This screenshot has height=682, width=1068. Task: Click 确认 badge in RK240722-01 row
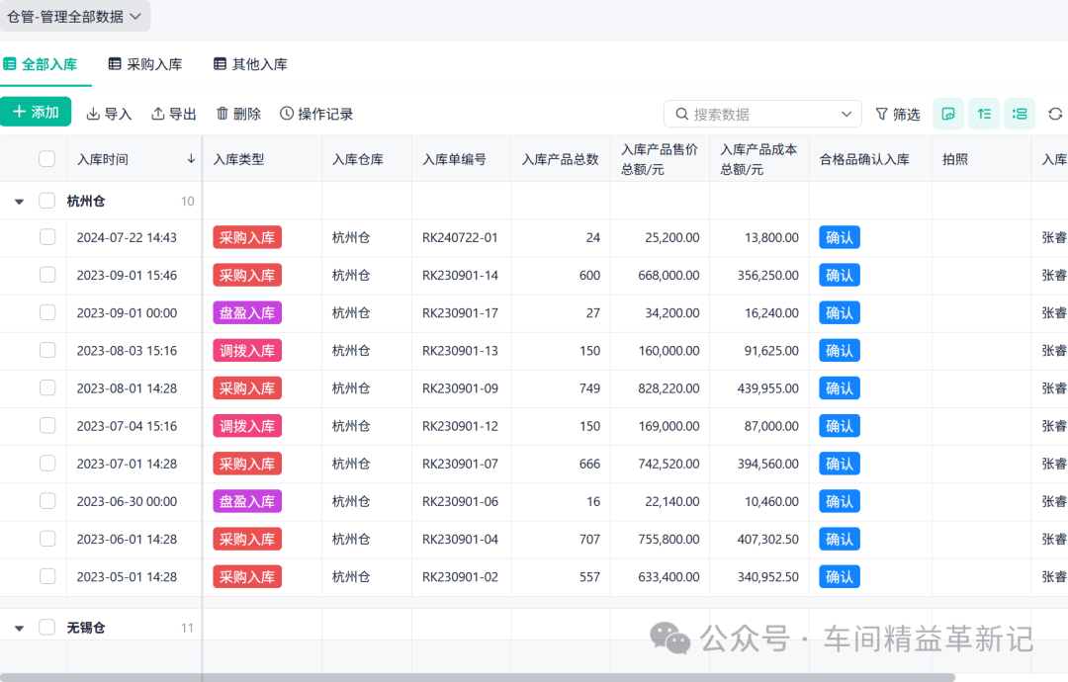(x=840, y=237)
